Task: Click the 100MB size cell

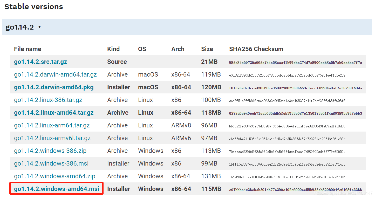Action: pyautogui.click(x=211, y=100)
